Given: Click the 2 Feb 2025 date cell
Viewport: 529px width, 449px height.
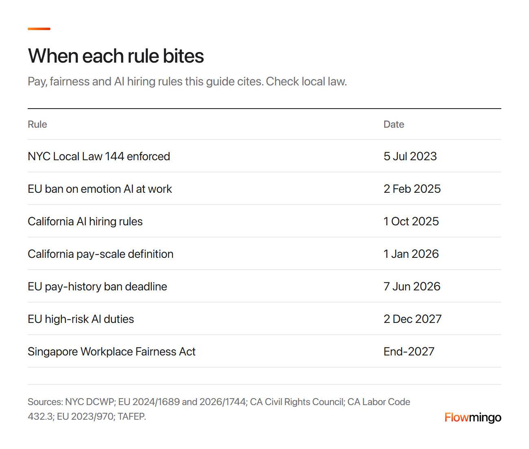Looking at the screenshot, I should [412, 189].
